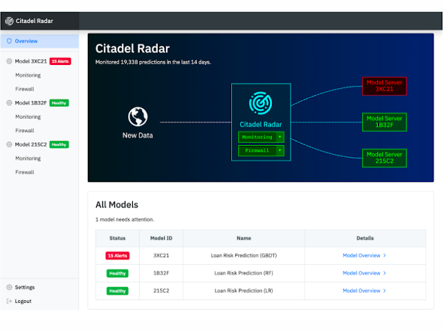Open Firewall under Model 215C2

pyautogui.click(x=25, y=172)
